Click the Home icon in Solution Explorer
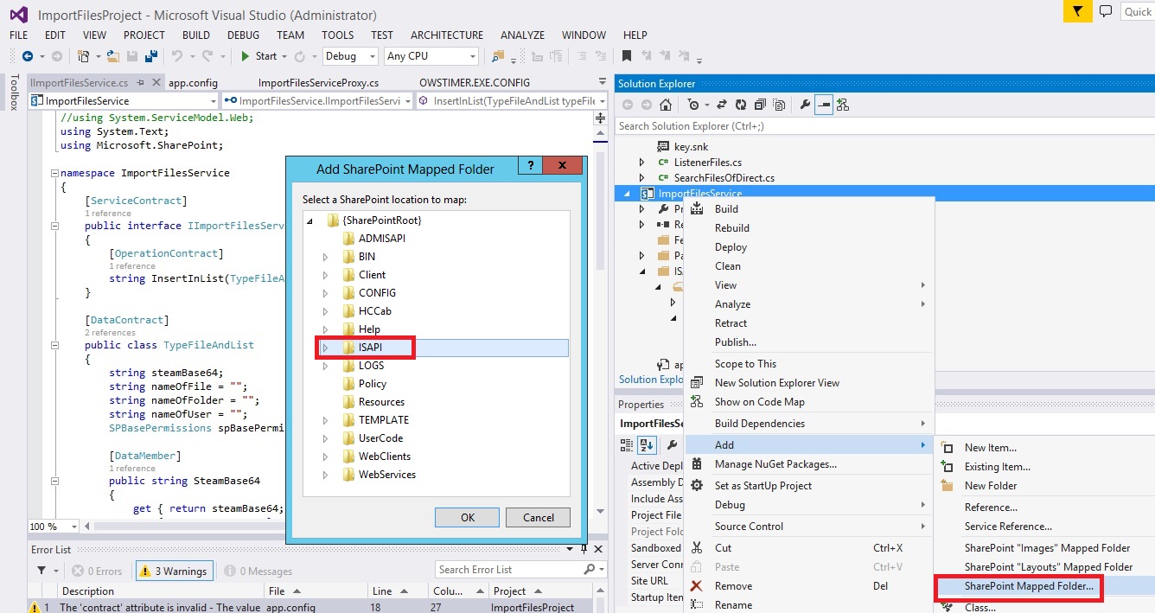 click(x=665, y=105)
